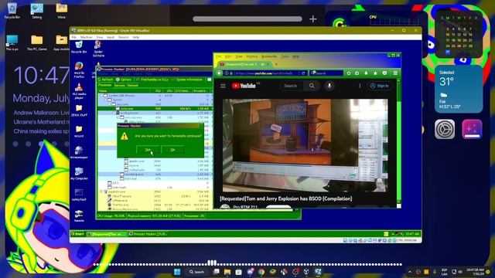Click YouTube search magnifier button
Viewport: 495px width, 278px height.
click(x=312, y=86)
